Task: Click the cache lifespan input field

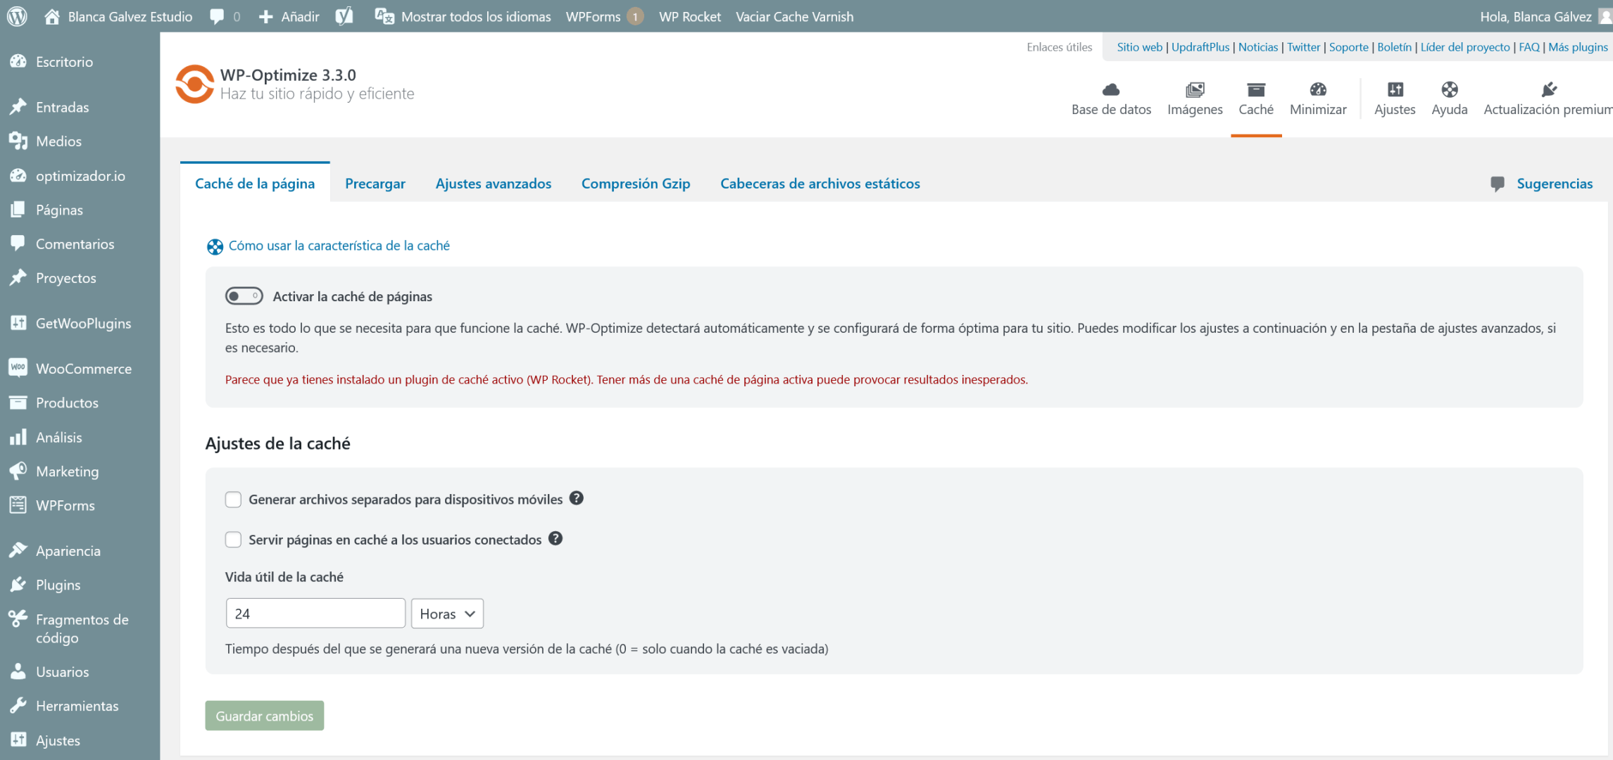Action: pos(315,614)
